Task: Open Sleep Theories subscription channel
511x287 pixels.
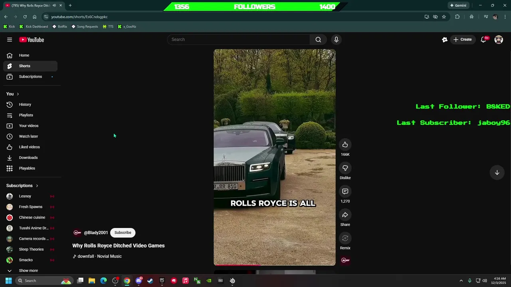Action: coord(30,250)
